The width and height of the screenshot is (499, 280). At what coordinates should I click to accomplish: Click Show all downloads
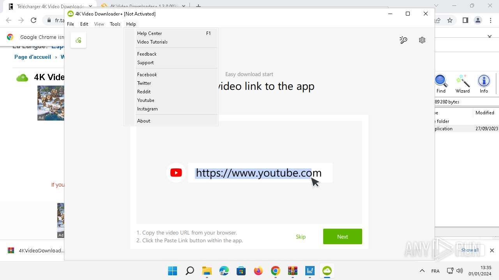click(470, 250)
